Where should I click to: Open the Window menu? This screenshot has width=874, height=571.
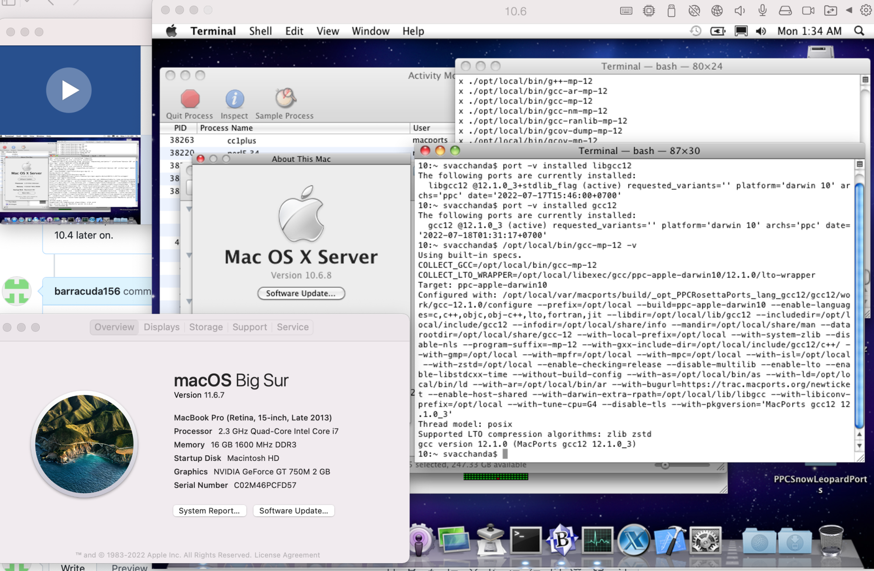click(x=371, y=31)
